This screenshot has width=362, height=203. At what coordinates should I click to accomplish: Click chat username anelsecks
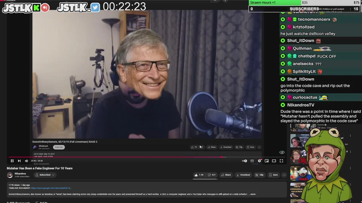coord(303,64)
